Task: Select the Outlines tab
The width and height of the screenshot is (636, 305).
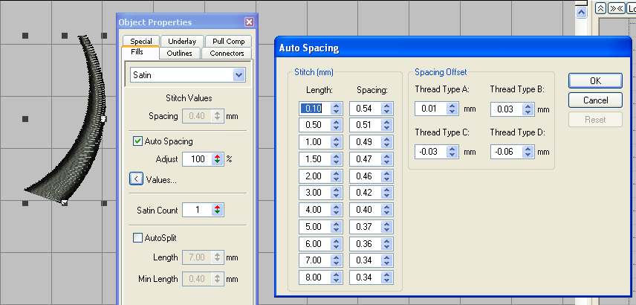Action: click(x=179, y=54)
